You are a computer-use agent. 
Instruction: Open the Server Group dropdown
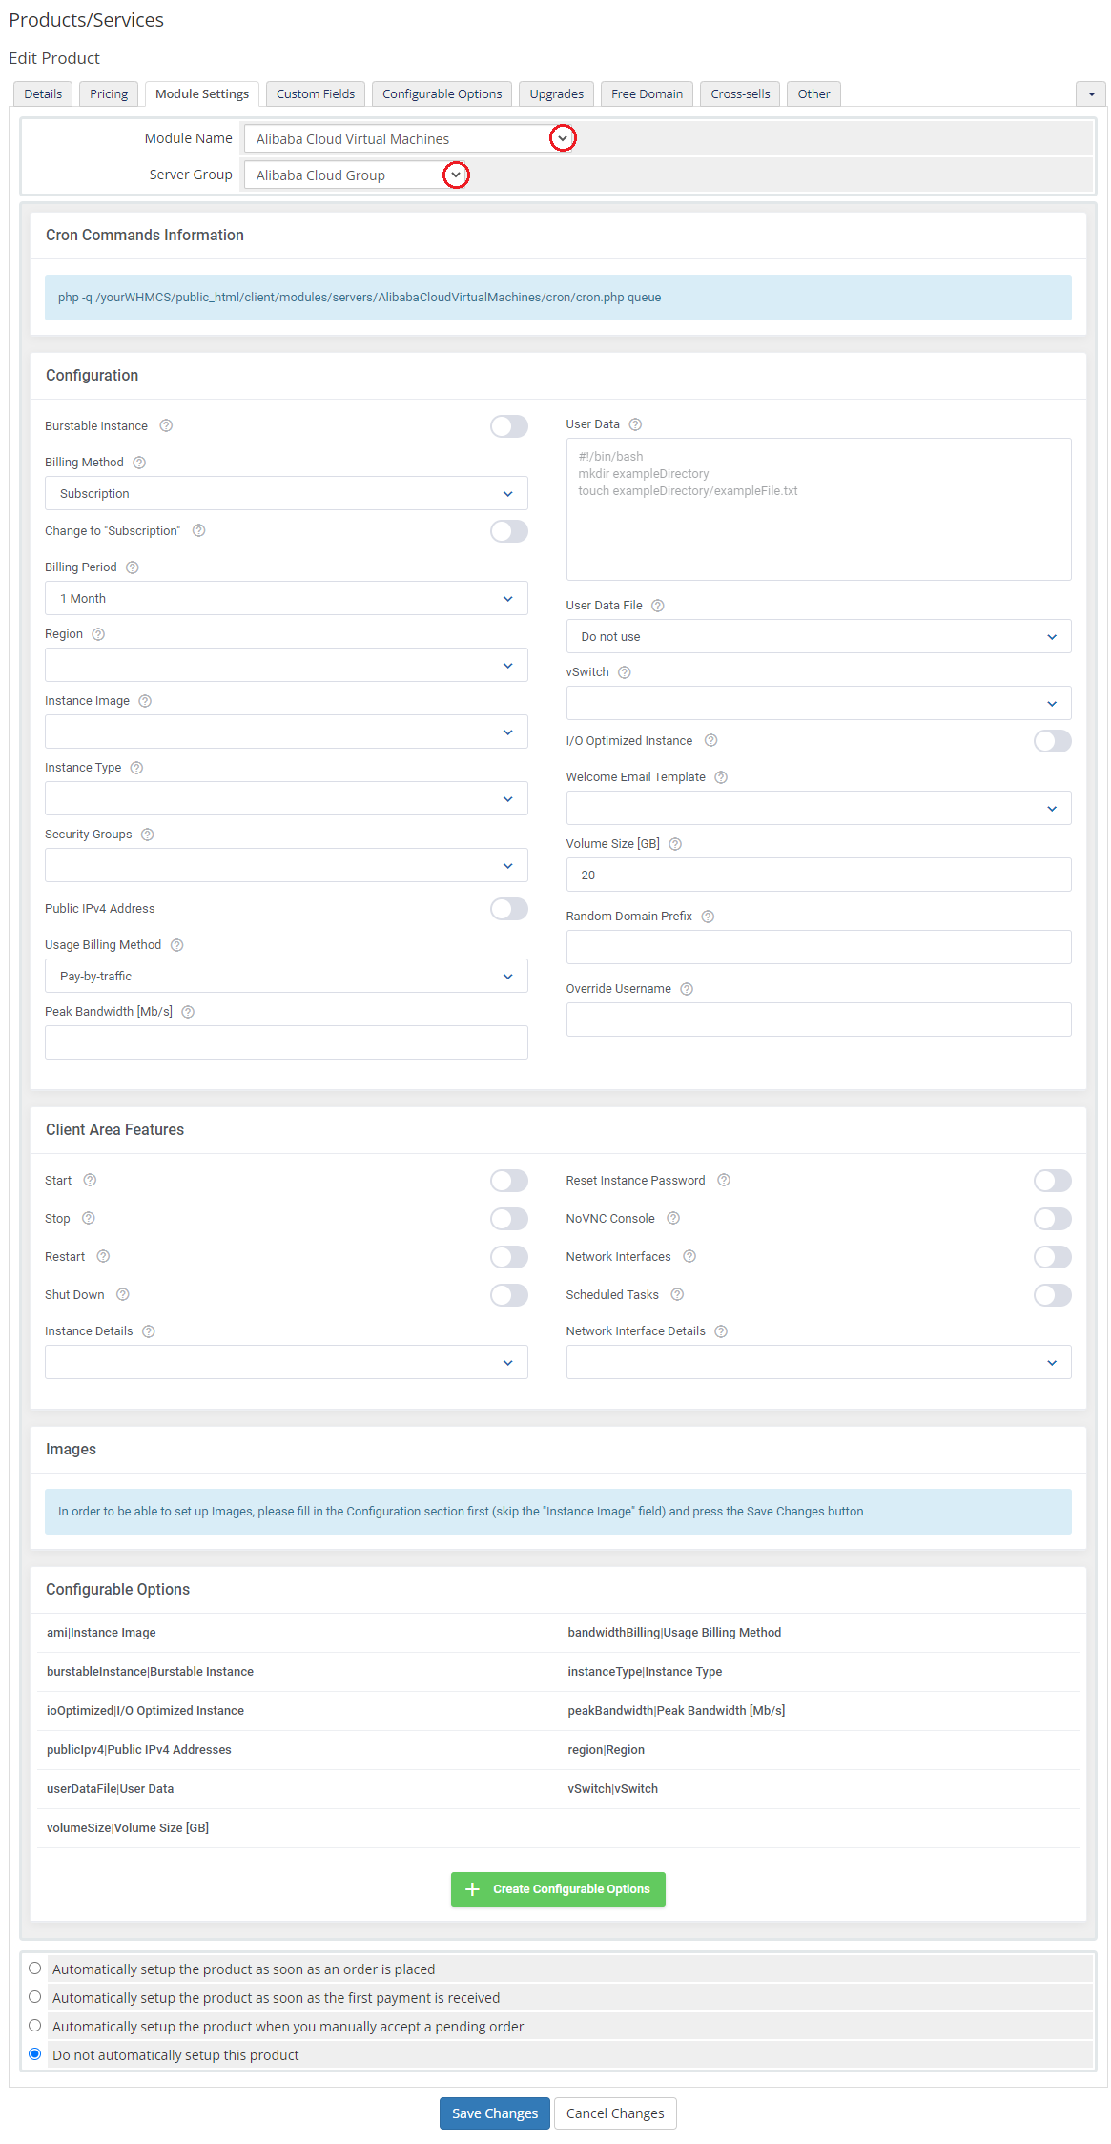(357, 175)
